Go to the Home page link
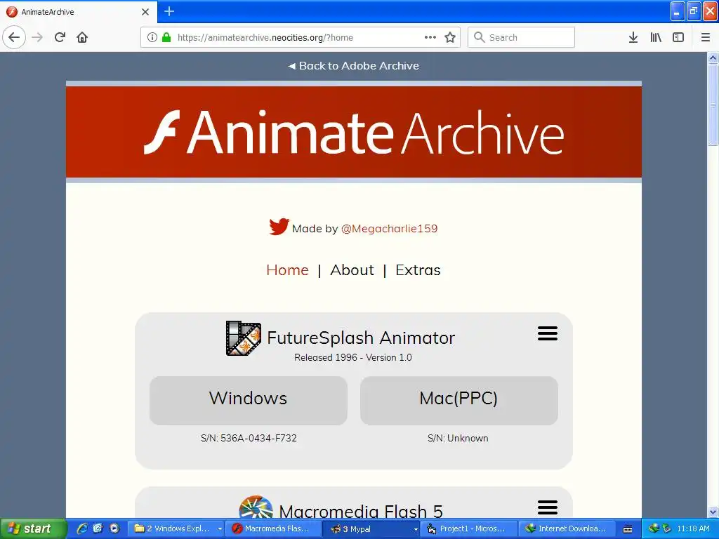The width and height of the screenshot is (719, 539). [287, 270]
